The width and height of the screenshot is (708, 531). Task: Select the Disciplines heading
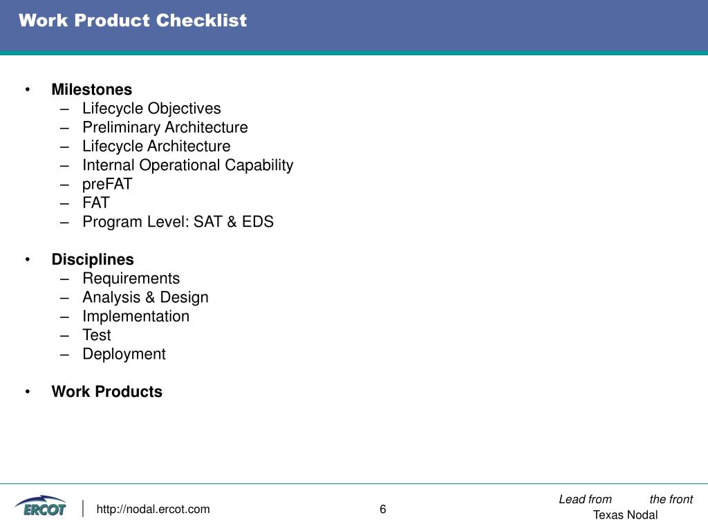tap(93, 260)
